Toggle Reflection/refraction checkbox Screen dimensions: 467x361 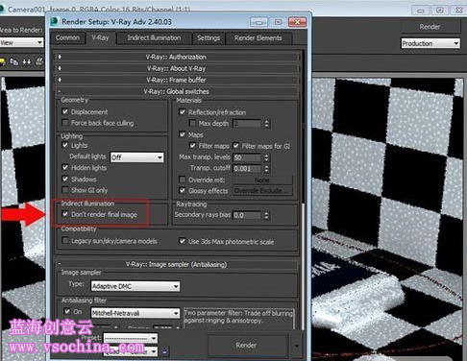(183, 112)
